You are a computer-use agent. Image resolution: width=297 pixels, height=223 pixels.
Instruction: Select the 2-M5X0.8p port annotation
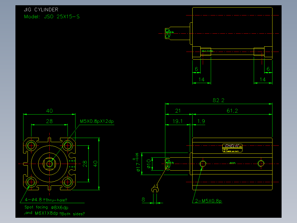point(208,201)
